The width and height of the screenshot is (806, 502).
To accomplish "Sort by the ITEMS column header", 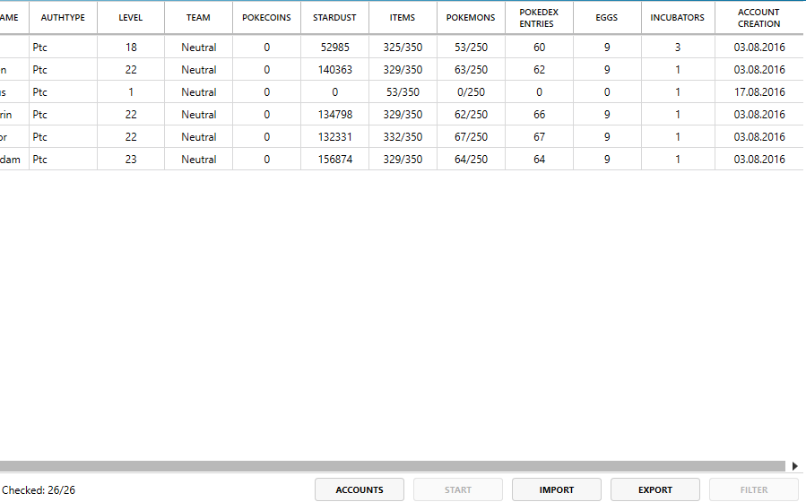I will pos(403,17).
